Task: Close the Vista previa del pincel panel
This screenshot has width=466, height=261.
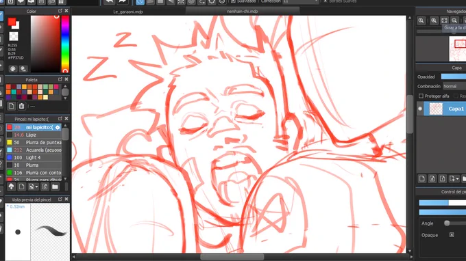Action: pos(66,199)
